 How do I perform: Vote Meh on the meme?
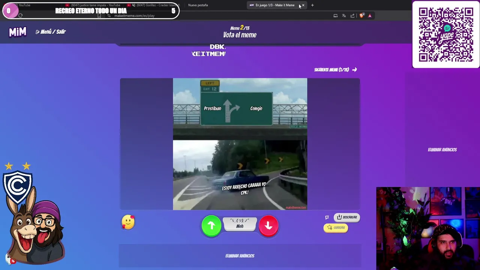240,224
